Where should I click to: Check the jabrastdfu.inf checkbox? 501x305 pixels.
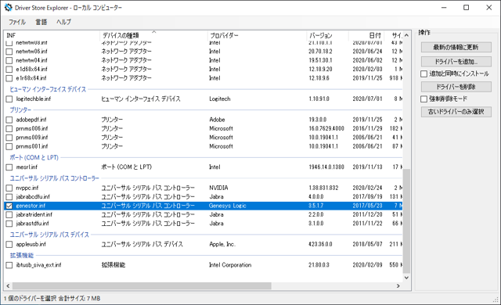click(9, 224)
